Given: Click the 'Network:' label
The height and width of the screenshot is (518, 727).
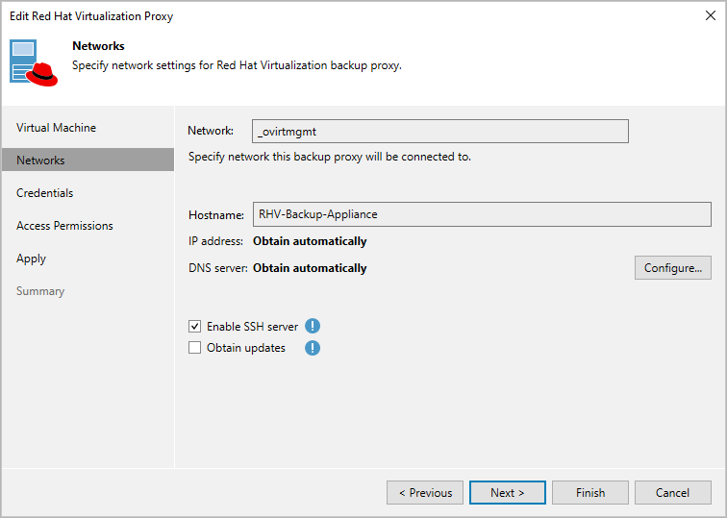Looking at the screenshot, I should tap(211, 131).
